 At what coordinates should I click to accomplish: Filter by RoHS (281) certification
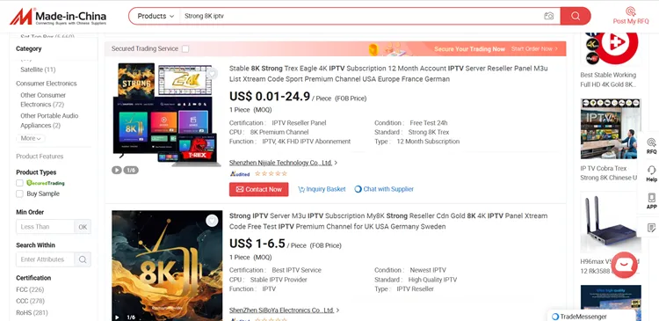tap(32, 313)
